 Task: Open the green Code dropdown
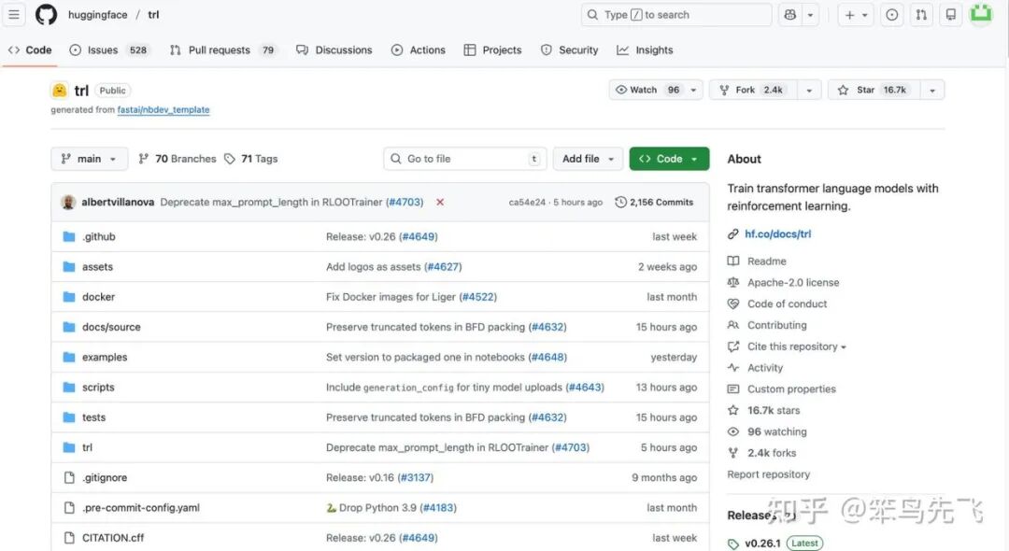[x=669, y=159]
